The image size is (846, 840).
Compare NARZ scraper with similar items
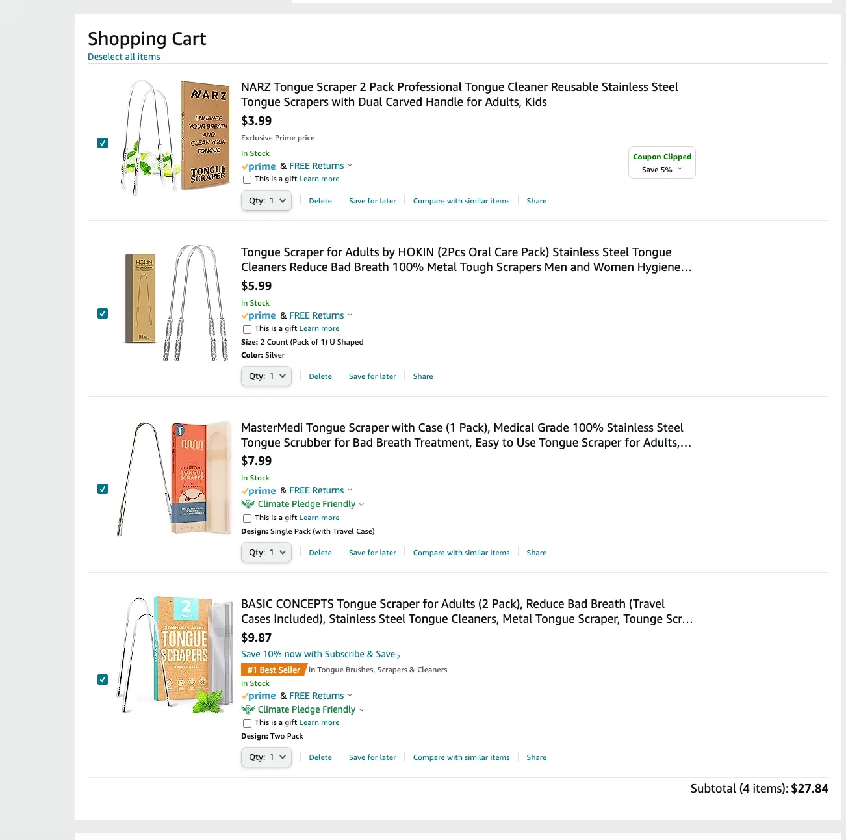461,201
